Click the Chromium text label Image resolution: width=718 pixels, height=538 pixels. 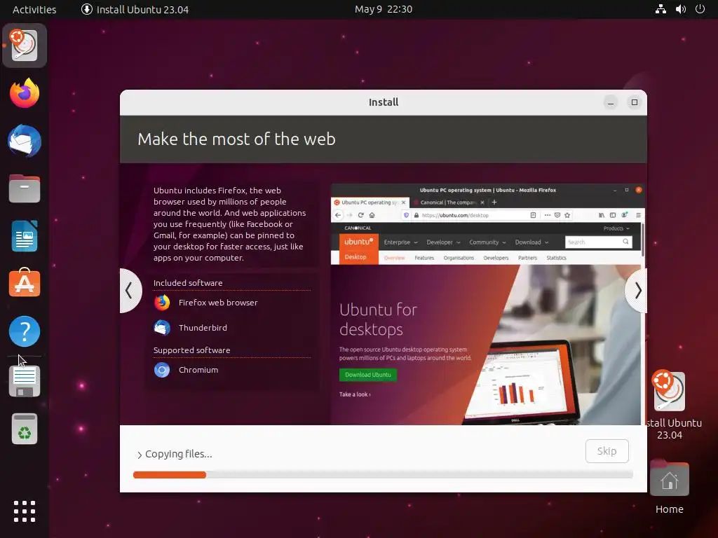[x=198, y=370]
